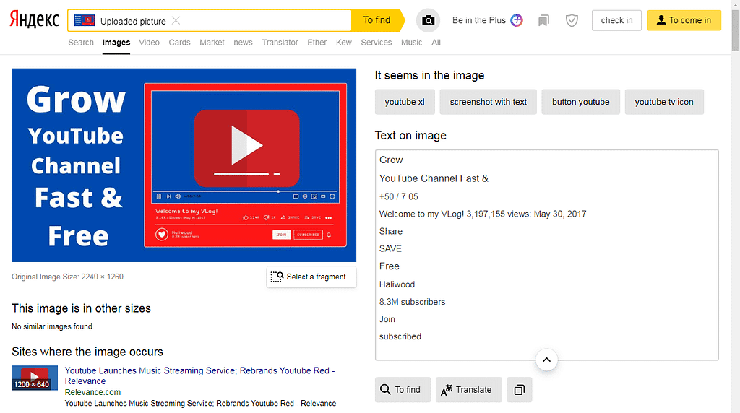Viewport: 740px width, 413px height.
Task: Collapse the text on image box
Action: [546, 360]
